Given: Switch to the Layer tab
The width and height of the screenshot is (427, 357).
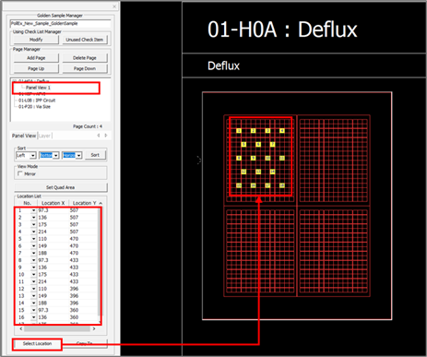Looking at the screenshot, I should click(x=44, y=136).
